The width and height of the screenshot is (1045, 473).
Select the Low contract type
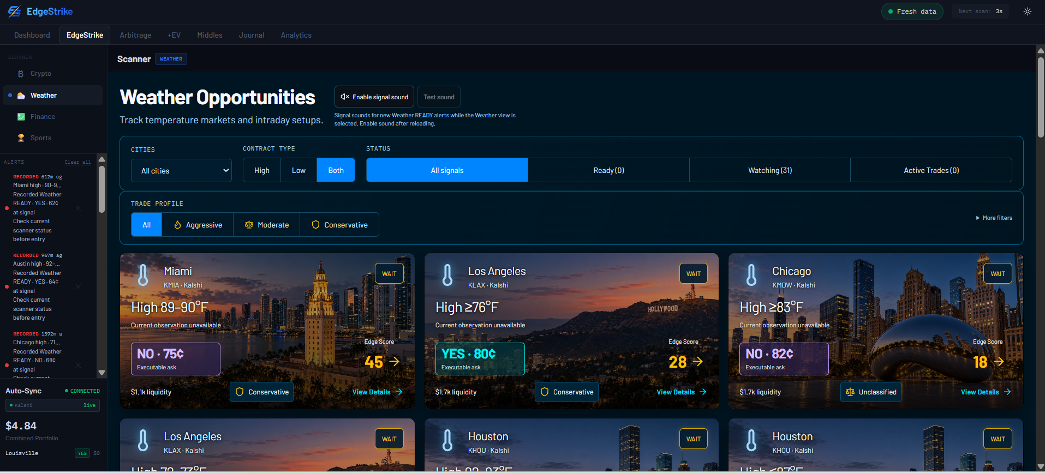point(298,170)
